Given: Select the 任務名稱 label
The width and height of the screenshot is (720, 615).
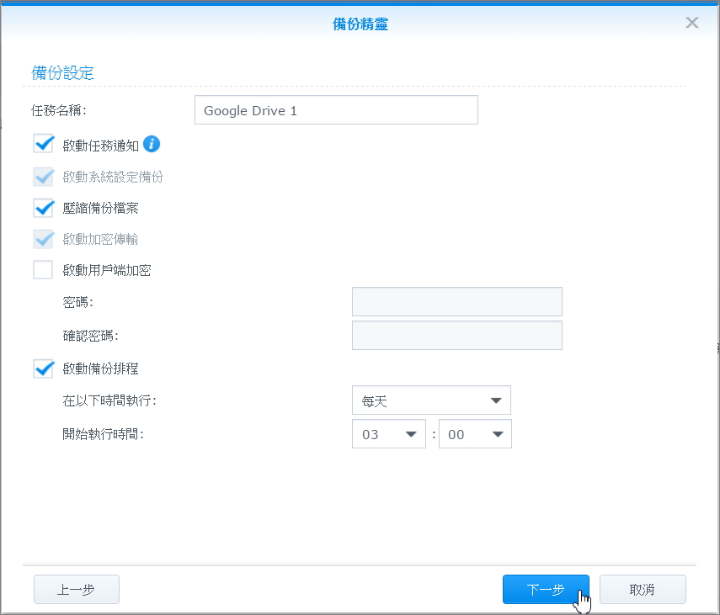Looking at the screenshot, I should (59, 110).
